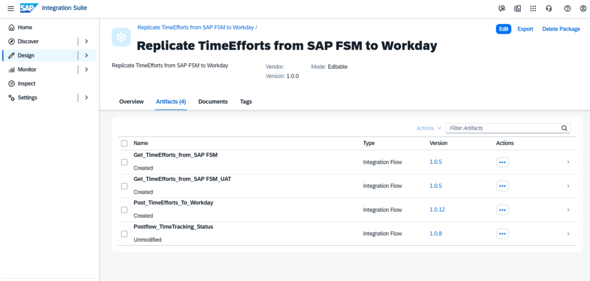Open version 1.0.12 link

click(x=437, y=210)
